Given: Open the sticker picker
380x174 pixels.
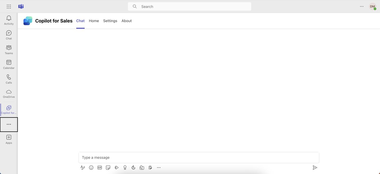Looking at the screenshot, I should click(108, 167).
